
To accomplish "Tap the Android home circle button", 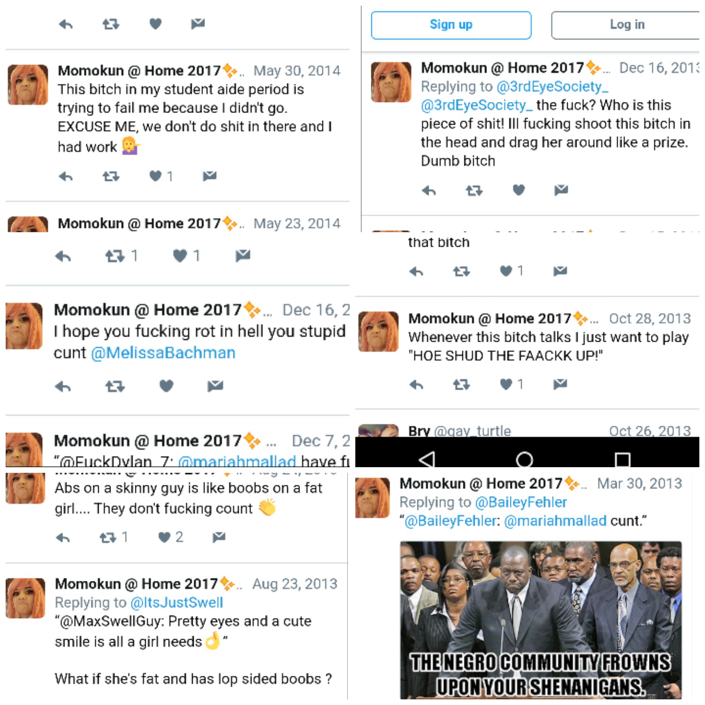I will pyautogui.click(x=524, y=459).
